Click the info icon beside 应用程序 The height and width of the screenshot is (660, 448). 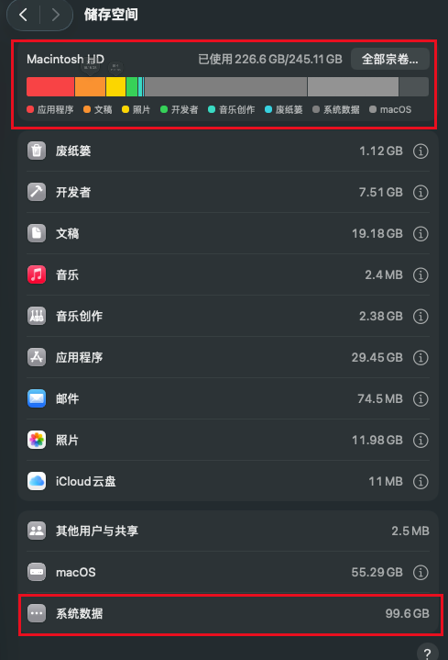[421, 357]
